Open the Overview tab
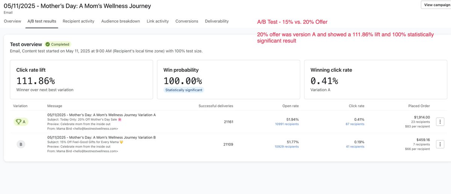The height and width of the screenshot is (194, 451). [x=12, y=21]
